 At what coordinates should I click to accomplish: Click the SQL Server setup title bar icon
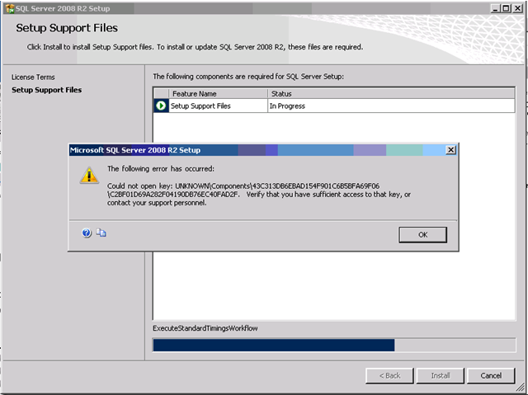click(10, 8)
